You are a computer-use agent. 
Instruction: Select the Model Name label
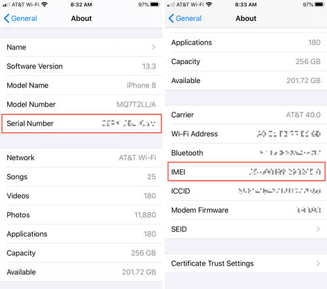(x=27, y=85)
